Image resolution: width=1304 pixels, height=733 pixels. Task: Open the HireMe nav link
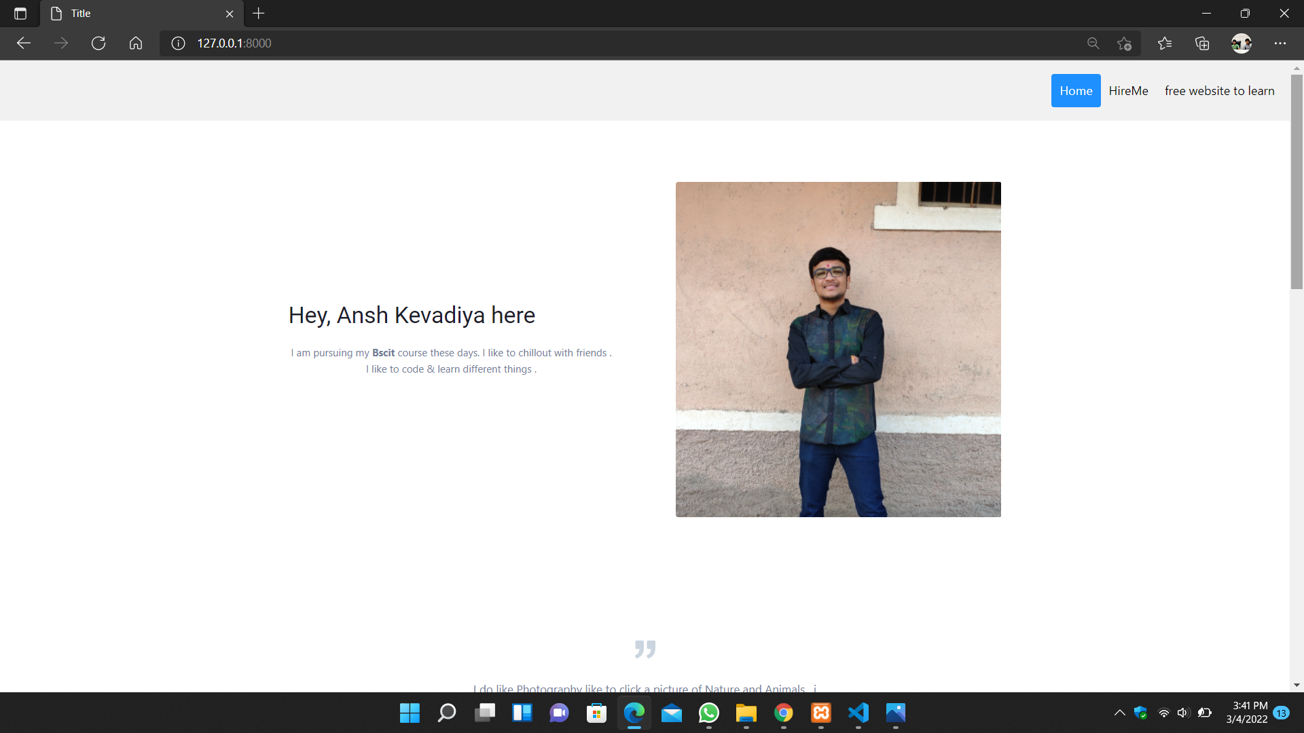(1128, 91)
